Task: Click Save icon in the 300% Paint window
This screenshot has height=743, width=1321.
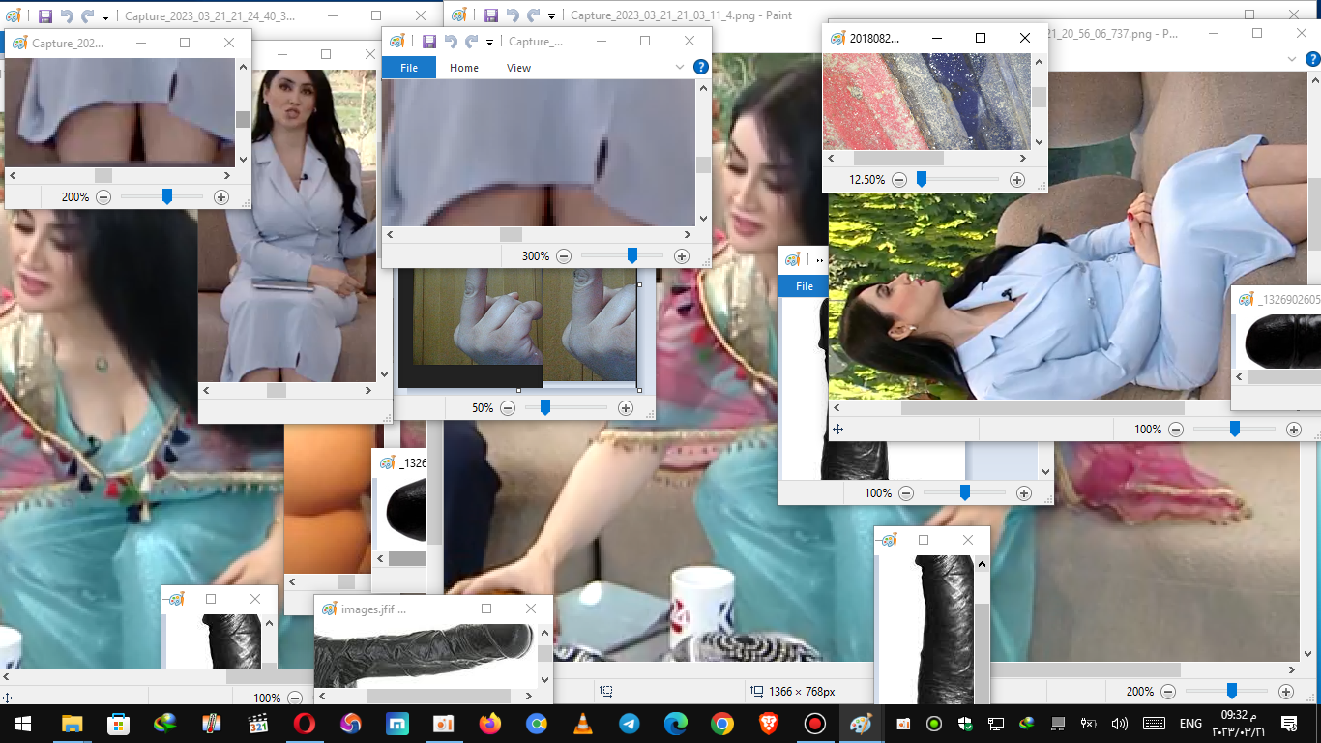Action: coord(428,42)
